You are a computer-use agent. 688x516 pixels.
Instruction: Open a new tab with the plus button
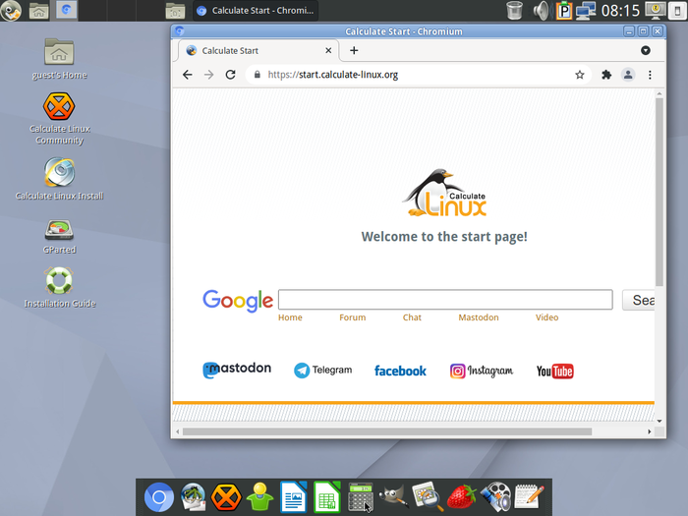click(x=354, y=50)
